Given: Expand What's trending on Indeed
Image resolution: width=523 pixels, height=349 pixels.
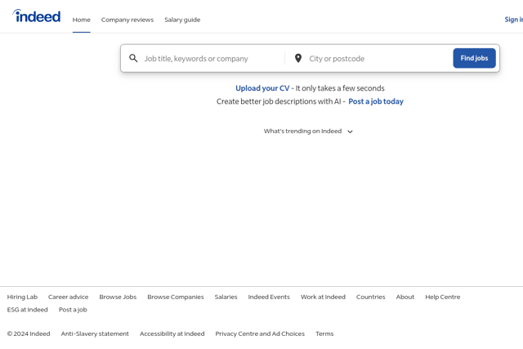Looking at the screenshot, I should (x=308, y=131).
